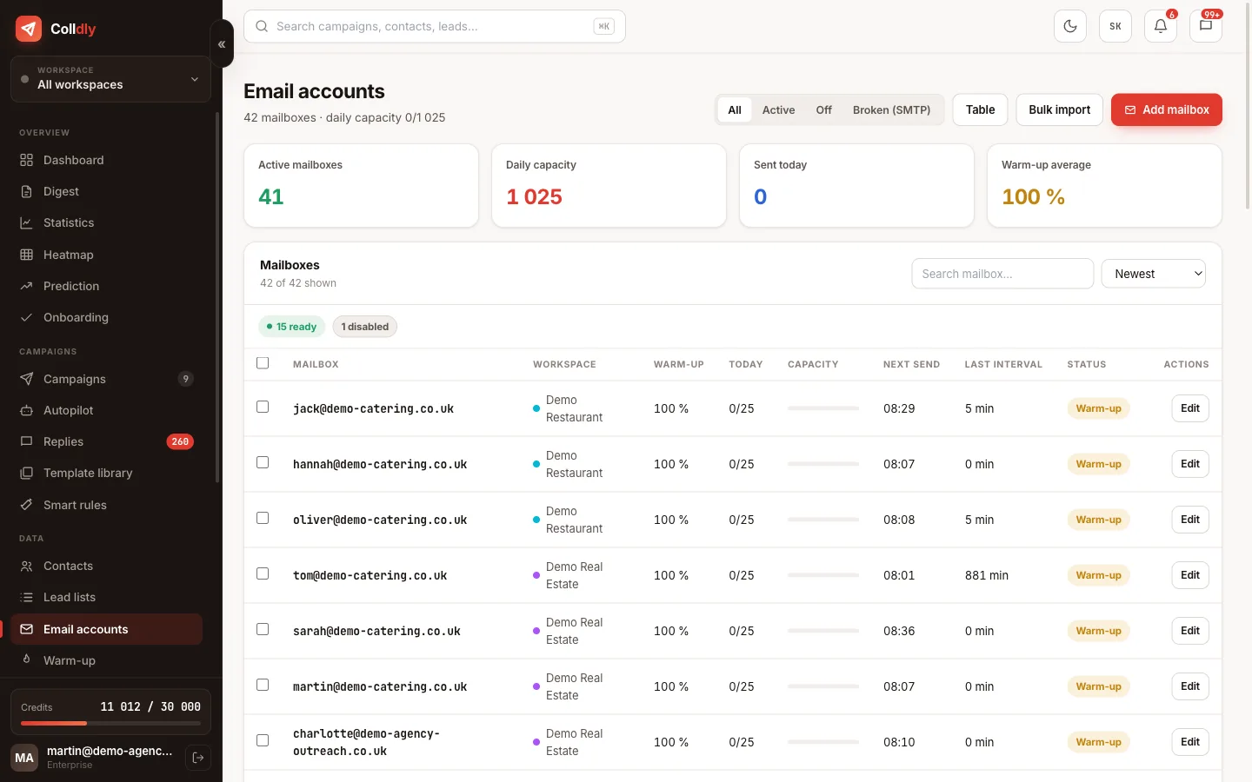Viewport: 1252px width, 782px height.
Task: Expand the All workspaces selector
Action: (x=110, y=78)
